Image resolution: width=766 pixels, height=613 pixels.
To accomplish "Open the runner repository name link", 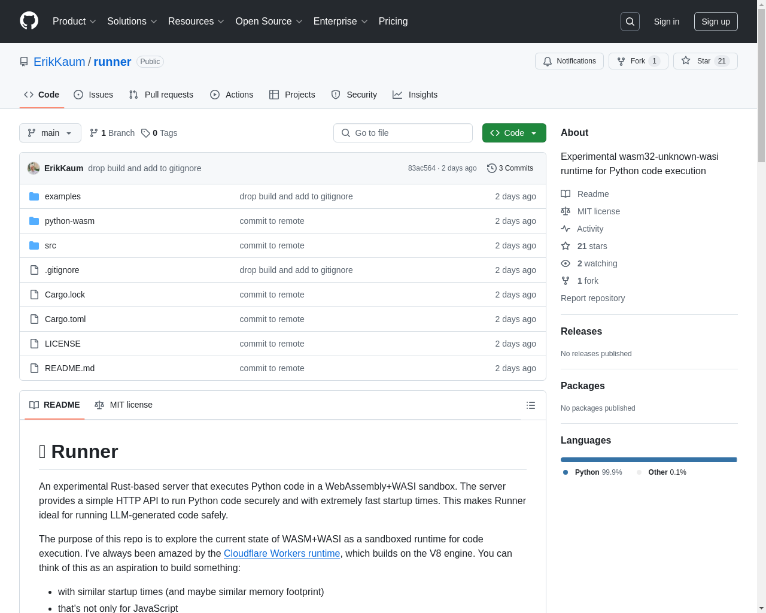I will [113, 62].
